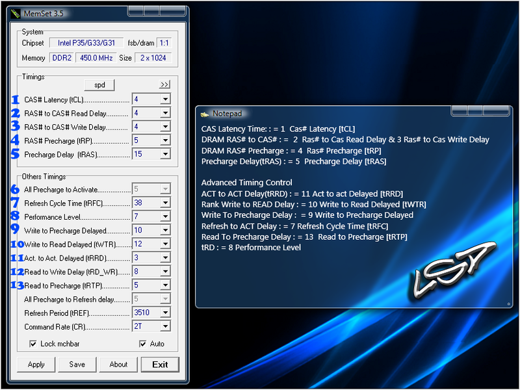This screenshot has width=520, height=390.
Task: Open the Performance Level dropdown
Action: [165, 216]
